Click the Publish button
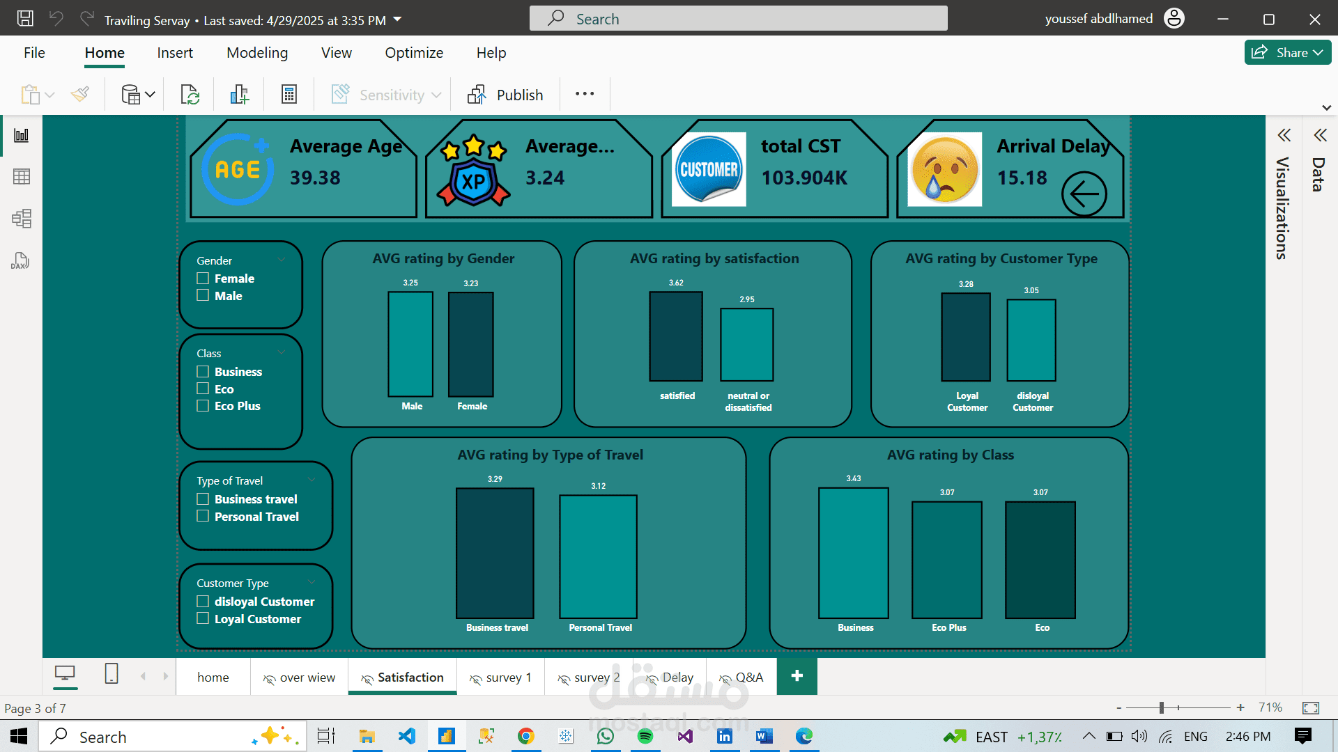This screenshot has height=752, width=1338. [506, 95]
